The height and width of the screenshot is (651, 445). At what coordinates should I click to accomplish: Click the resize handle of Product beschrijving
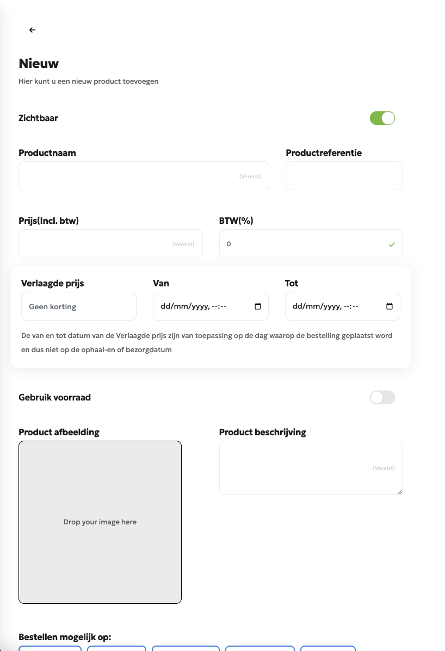[400, 492]
